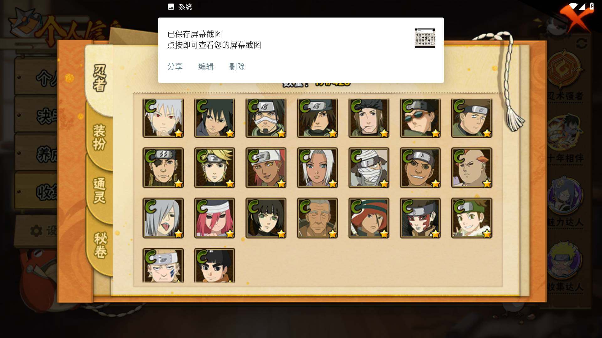The height and width of the screenshot is (338, 602).
Task: Choose the eyepatch ninja portrait
Action: pos(163,168)
